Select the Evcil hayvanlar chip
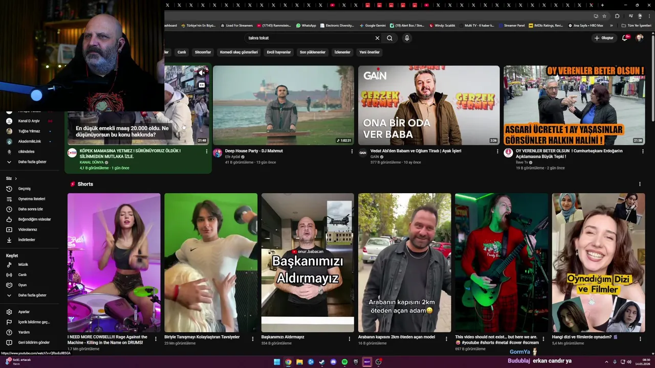The height and width of the screenshot is (368, 655). tap(279, 52)
